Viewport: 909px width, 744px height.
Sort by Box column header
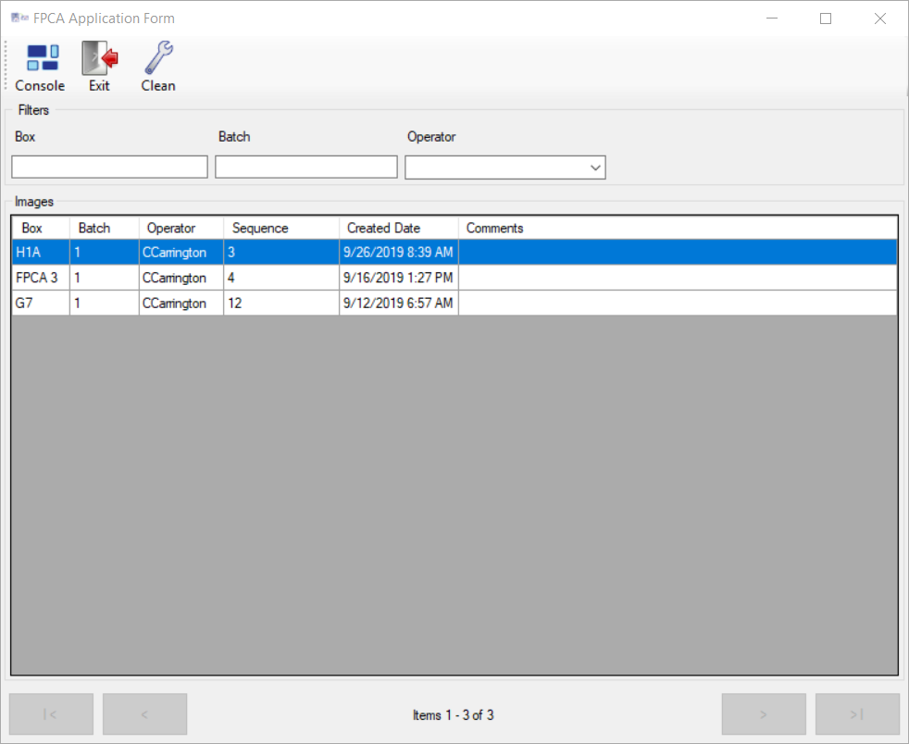coord(41,228)
